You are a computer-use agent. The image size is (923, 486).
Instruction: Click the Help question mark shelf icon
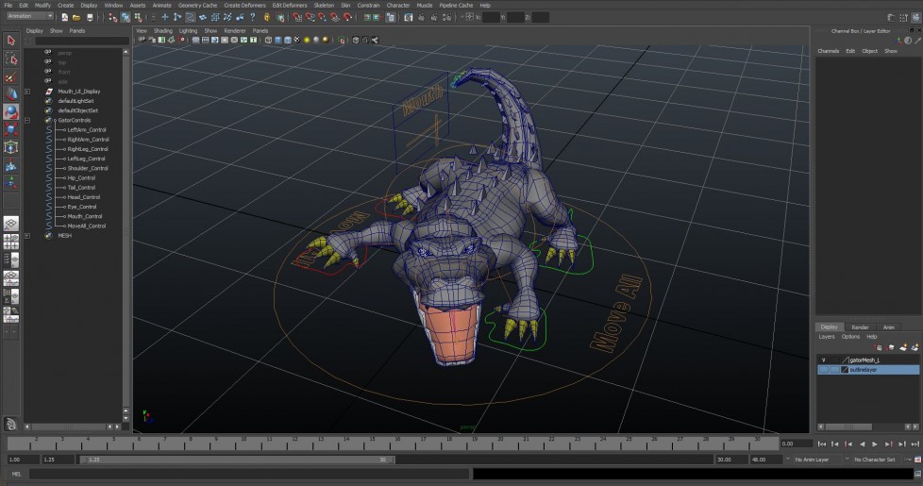[252, 17]
